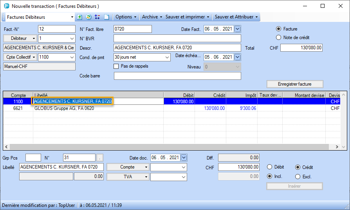Expand the Cond. de pmt dropdown
350x210 pixels.
[x=167, y=57]
